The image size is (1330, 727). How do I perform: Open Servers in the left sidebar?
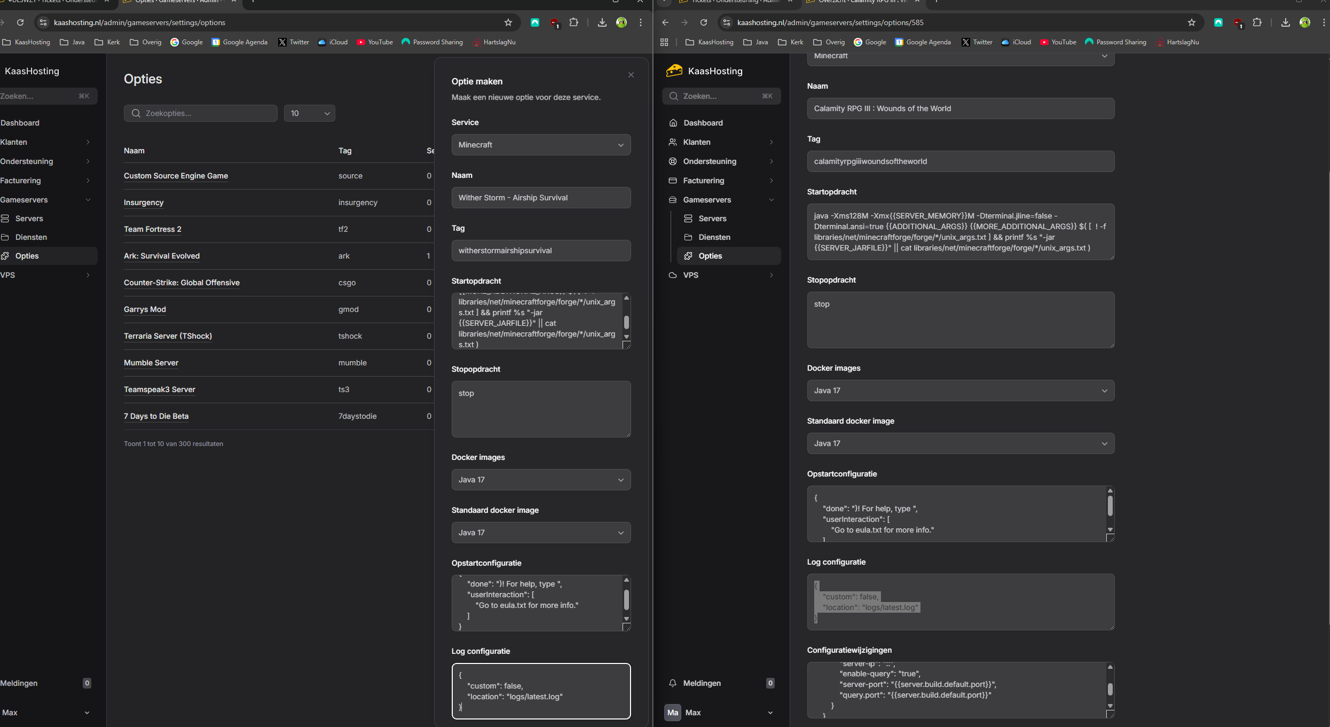29,218
